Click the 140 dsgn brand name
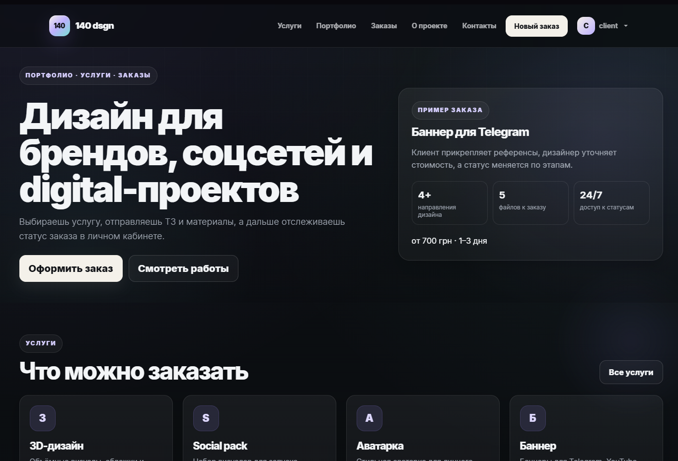 coord(94,26)
